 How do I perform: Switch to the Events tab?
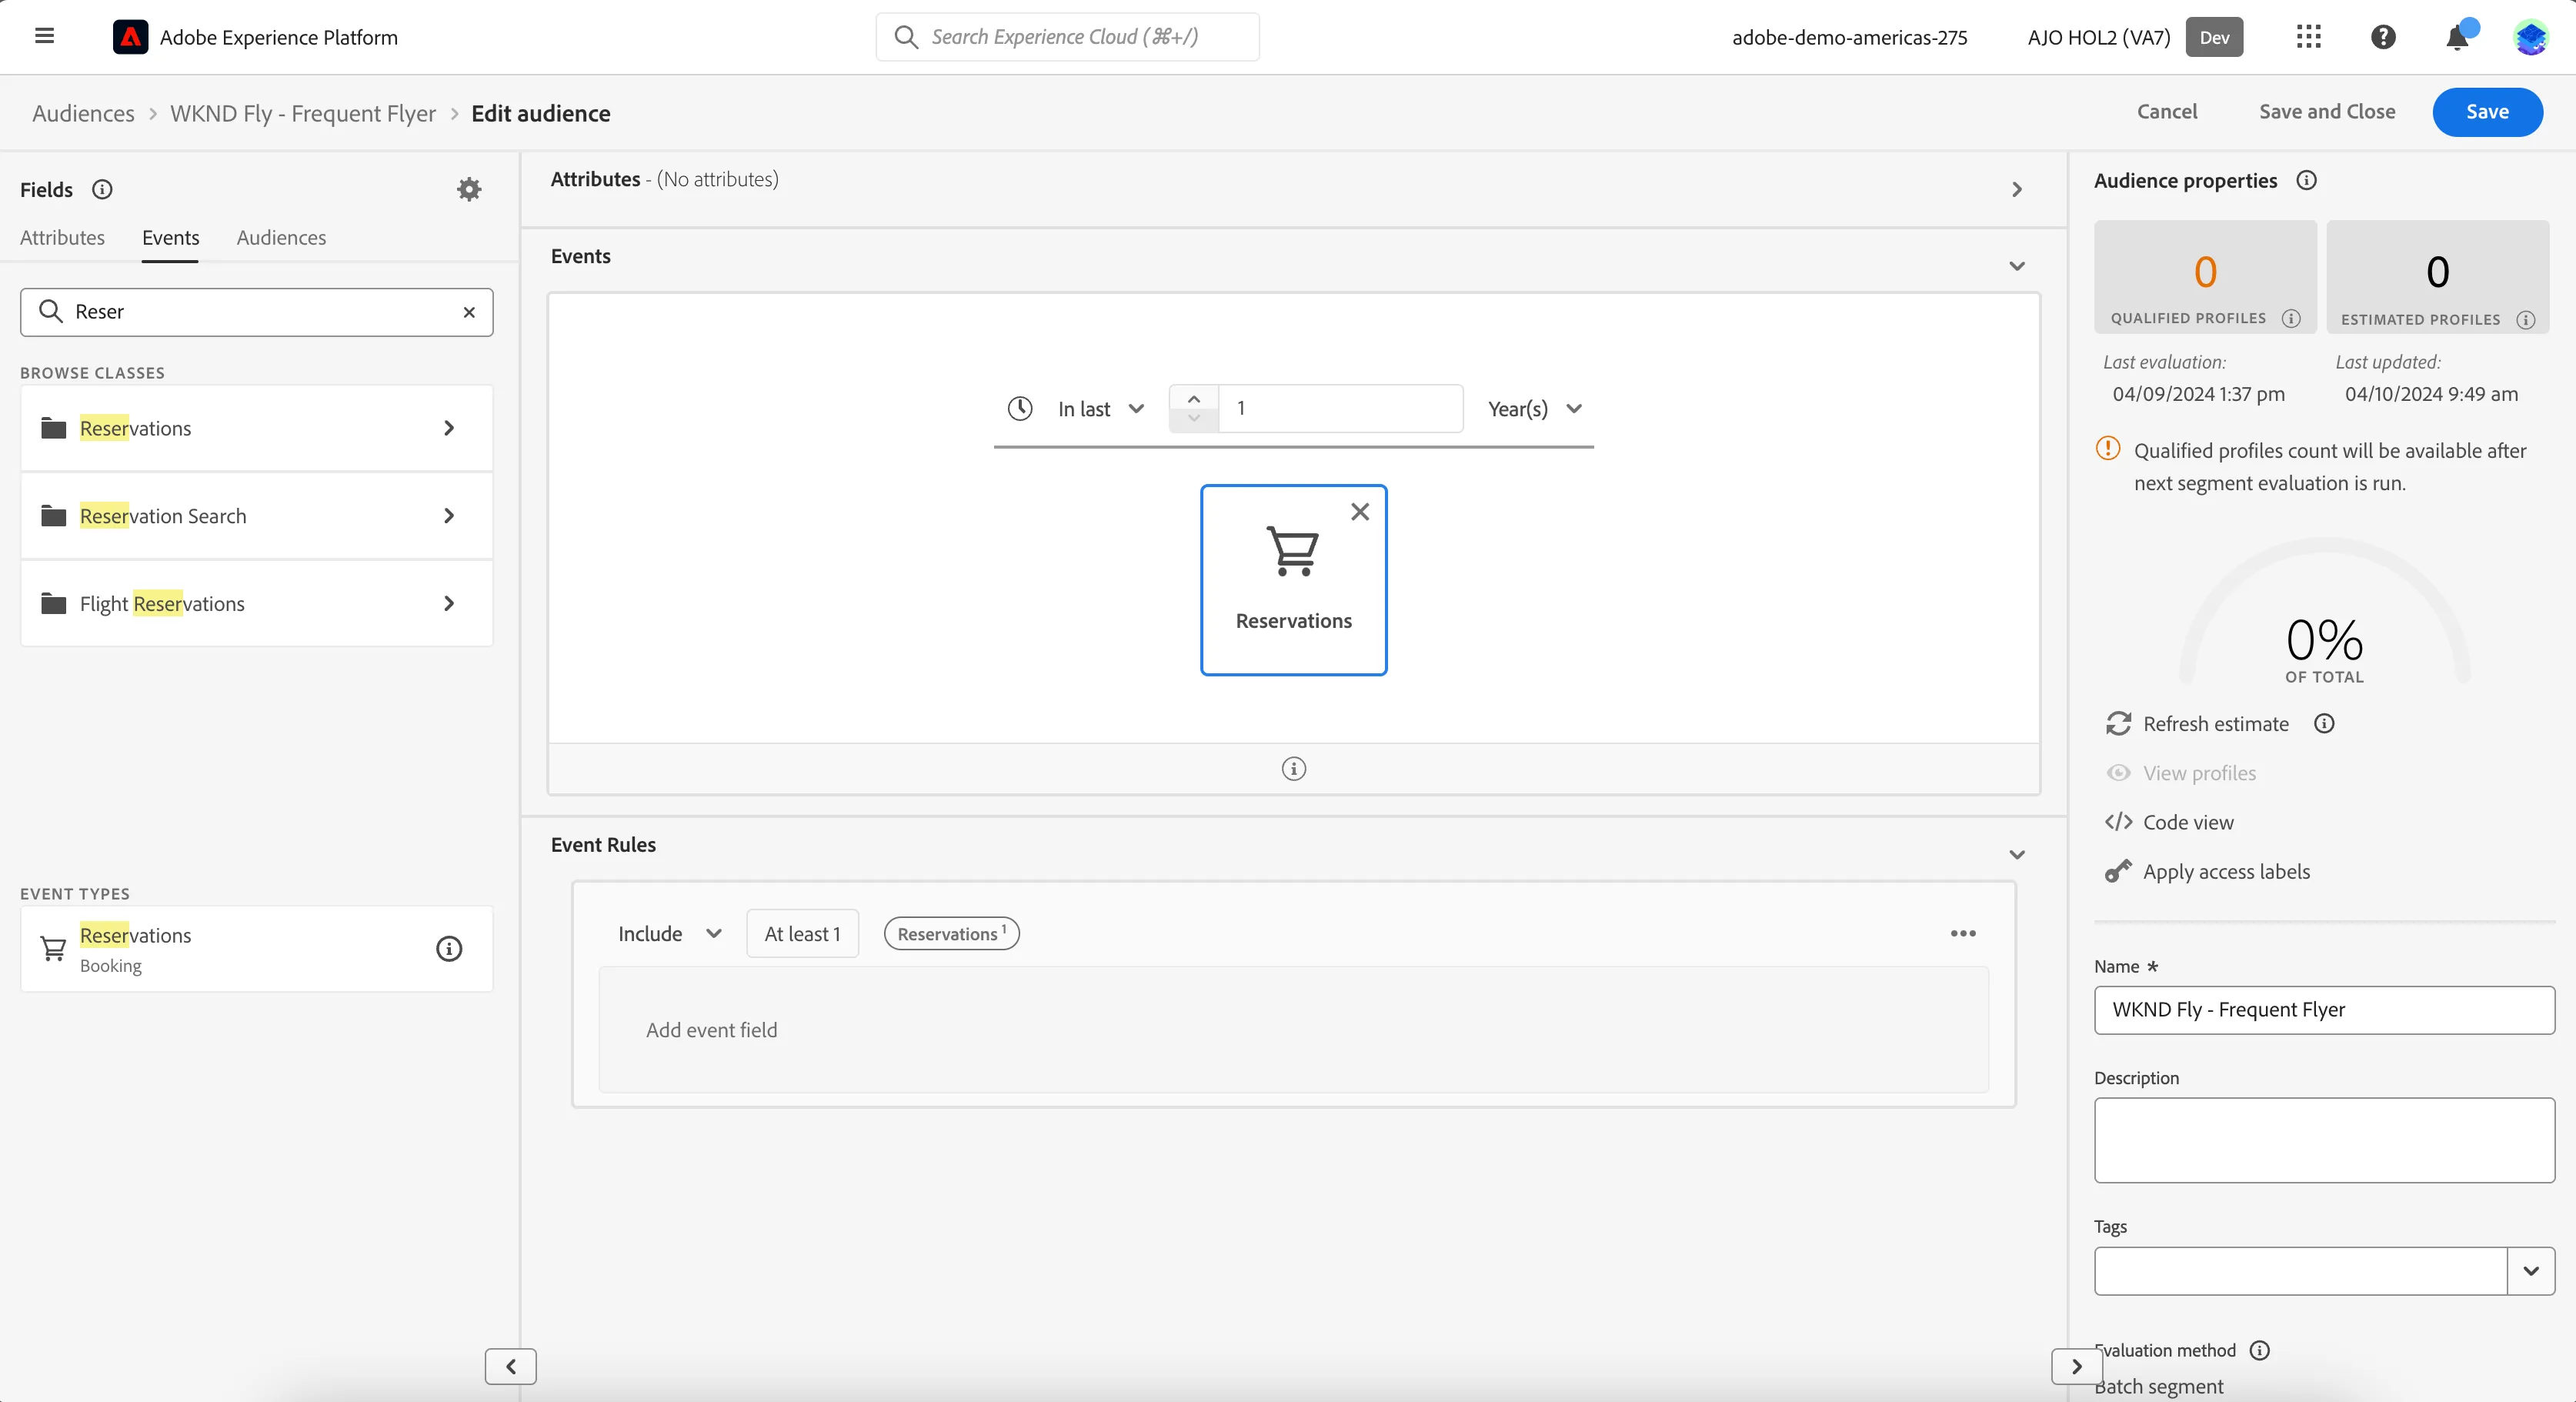[170, 238]
